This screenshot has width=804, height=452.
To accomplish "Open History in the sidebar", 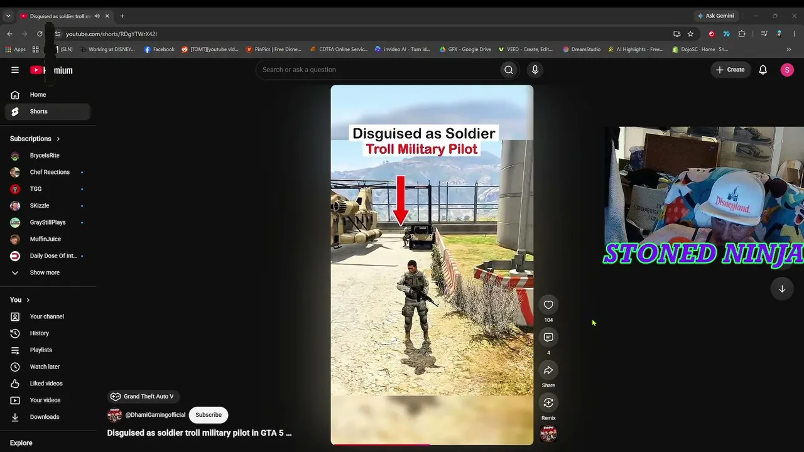I will (48, 333).
